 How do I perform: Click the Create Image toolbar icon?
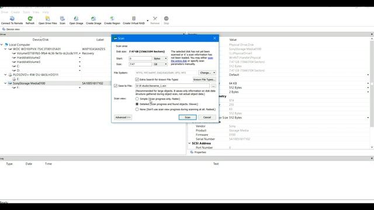(93, 18)
